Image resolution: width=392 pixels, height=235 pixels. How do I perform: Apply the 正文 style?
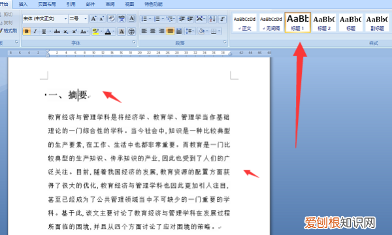pyautogui.click(x=244, y=23)
